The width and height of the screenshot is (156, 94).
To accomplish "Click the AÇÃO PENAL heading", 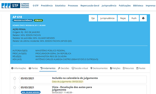I will pos(19,29).
